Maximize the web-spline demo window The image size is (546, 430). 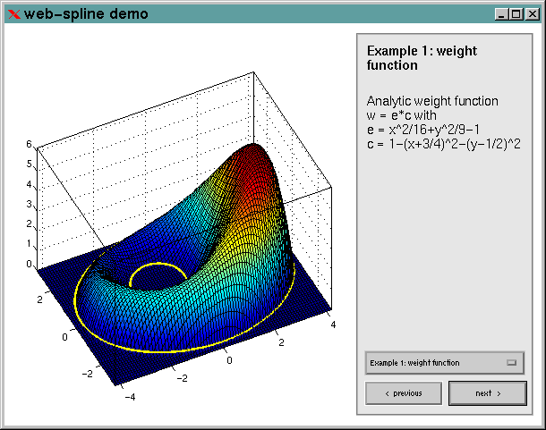tap(515, 14)
